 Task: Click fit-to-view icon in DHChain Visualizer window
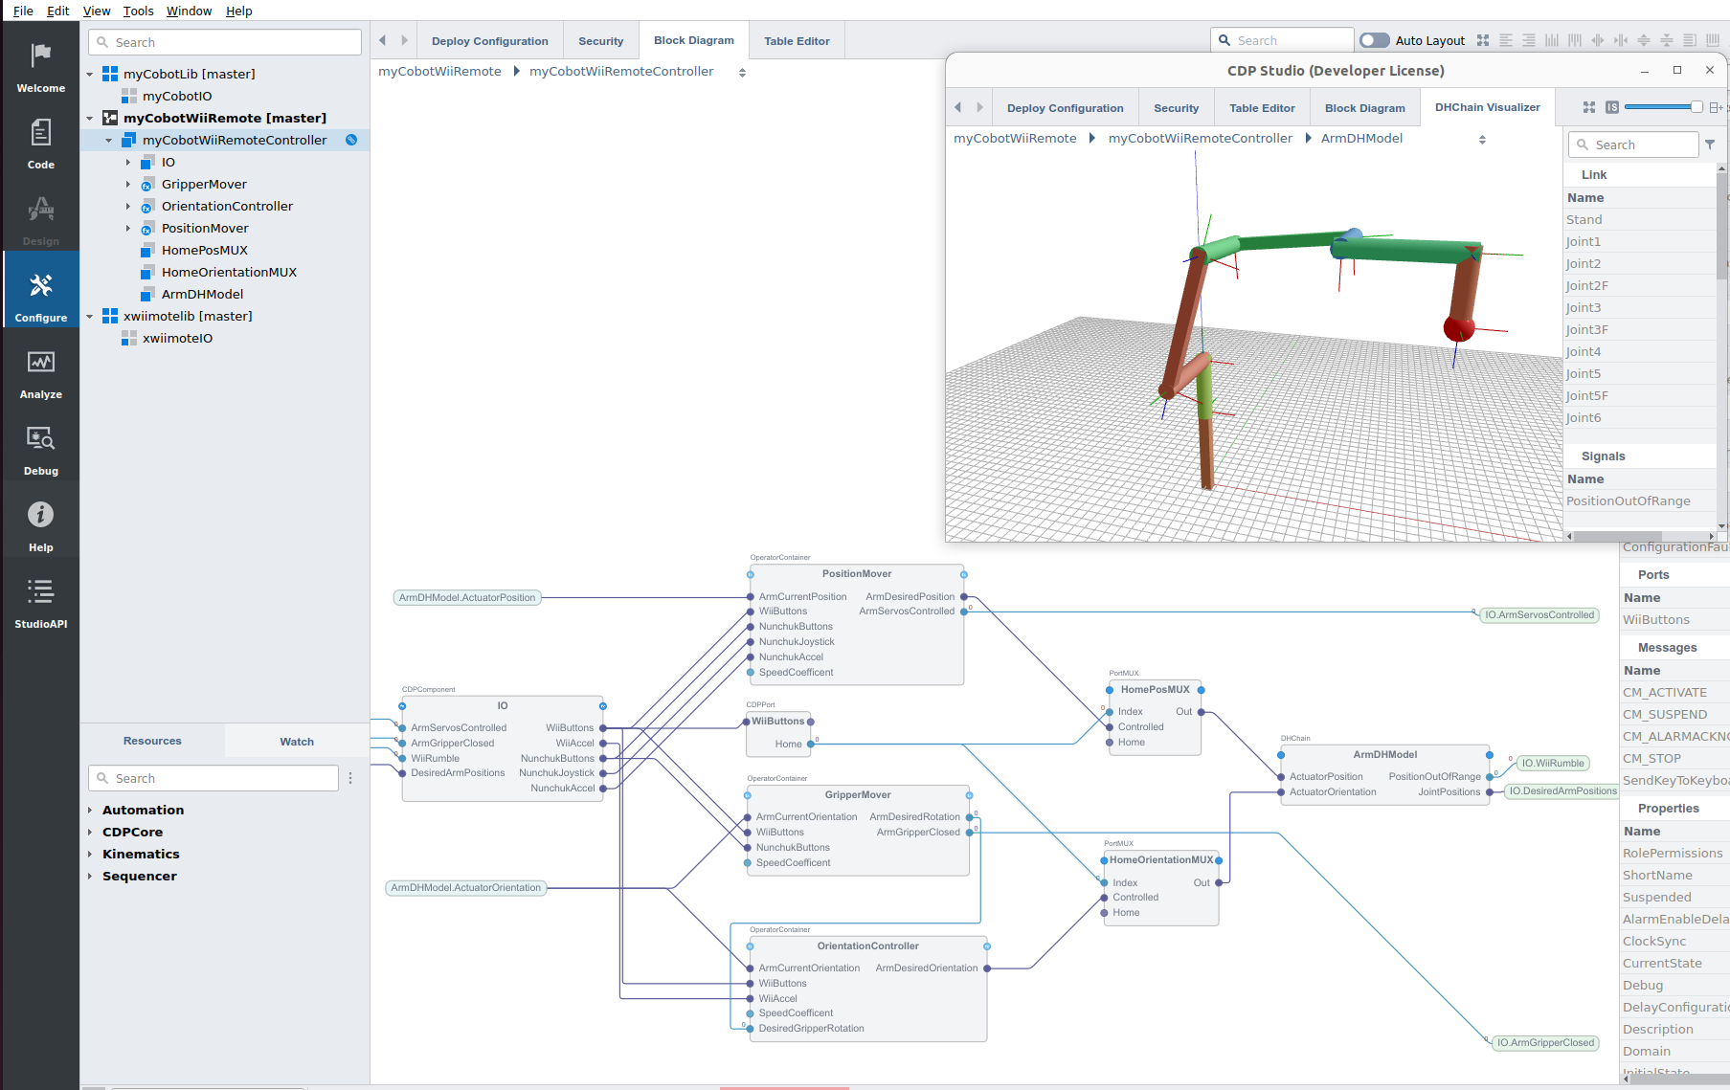[x=1589, y=107]
